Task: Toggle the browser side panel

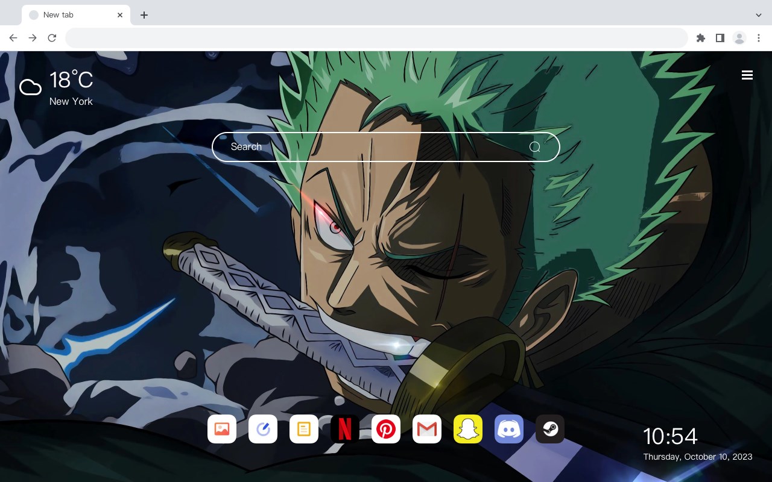Action: (x=720, y=38)
